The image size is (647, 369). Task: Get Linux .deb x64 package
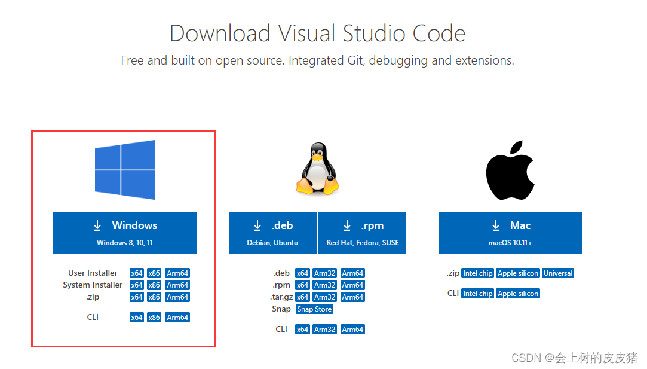302,273
